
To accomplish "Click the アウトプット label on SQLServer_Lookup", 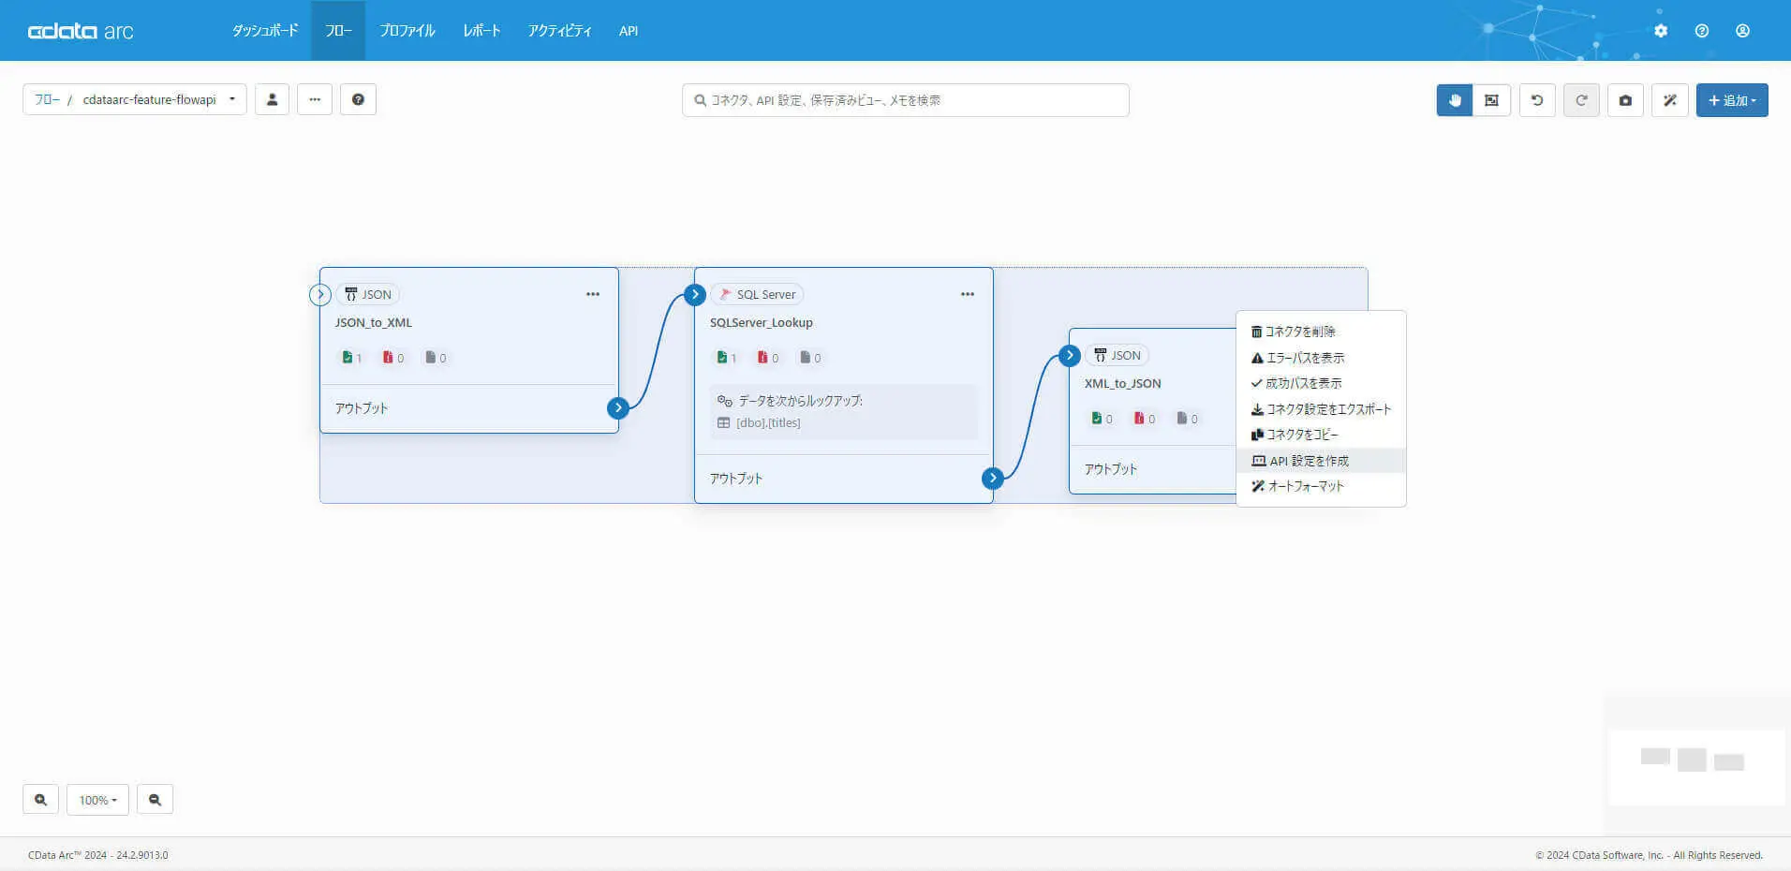I will 736,479.
